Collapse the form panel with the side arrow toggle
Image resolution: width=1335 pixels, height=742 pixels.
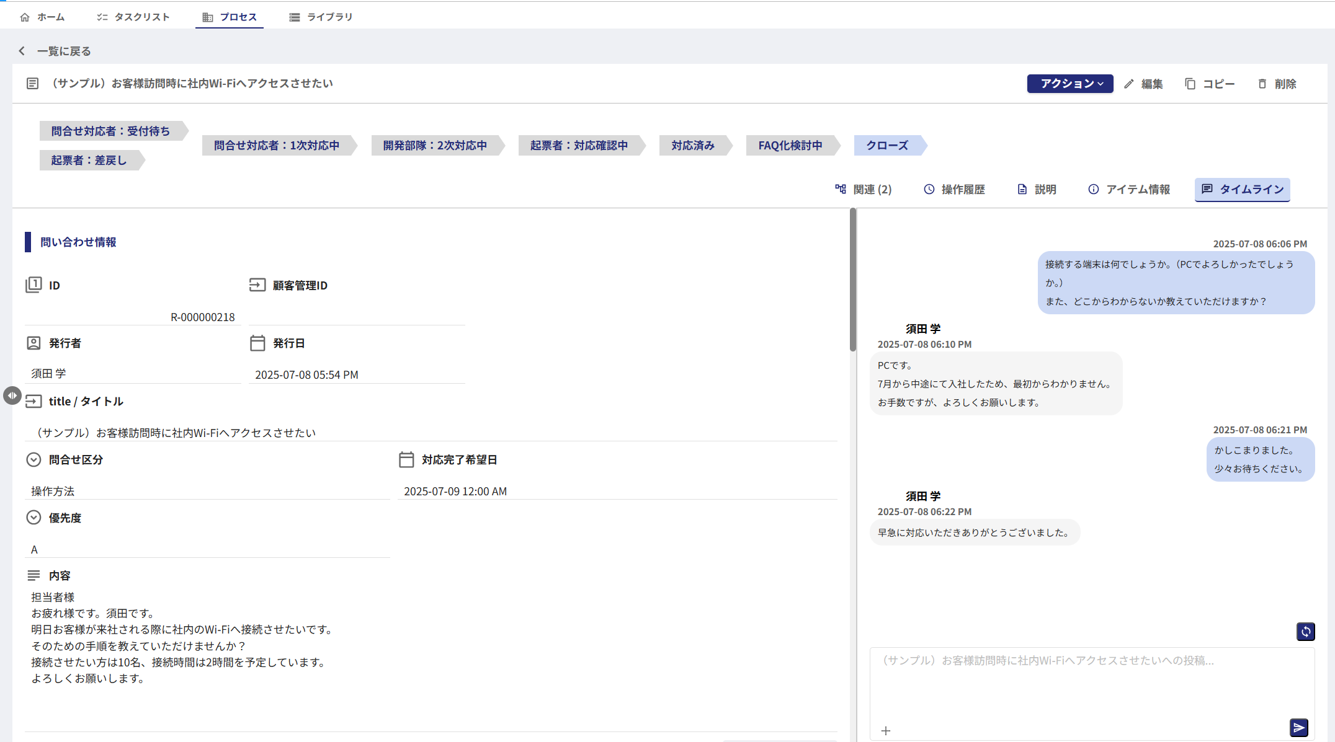click(x=12, y=395)
